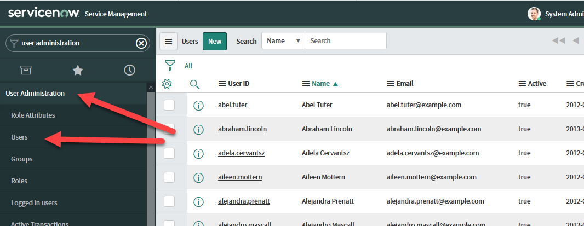Screen dimensions: 584x226
Task: Open Groups in the navigator
Action: pos(22,159)
